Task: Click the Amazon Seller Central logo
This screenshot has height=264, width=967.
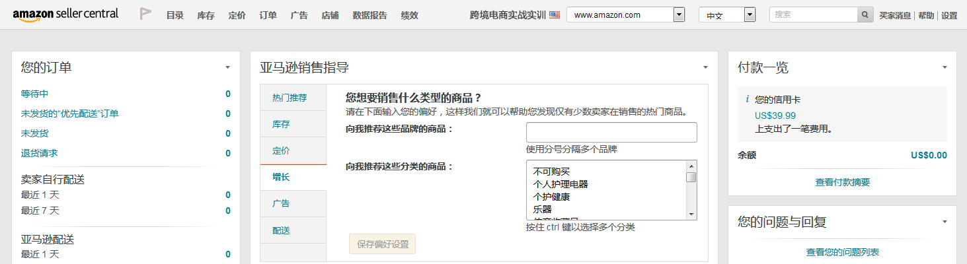Action: pyautogui.click(x=65, y=15)
